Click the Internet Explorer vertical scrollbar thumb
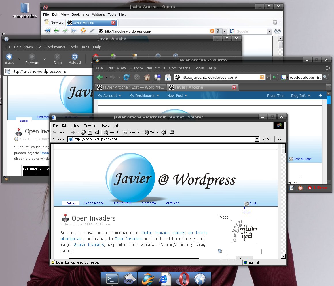The image size is (334, 286). click(283, 150)
